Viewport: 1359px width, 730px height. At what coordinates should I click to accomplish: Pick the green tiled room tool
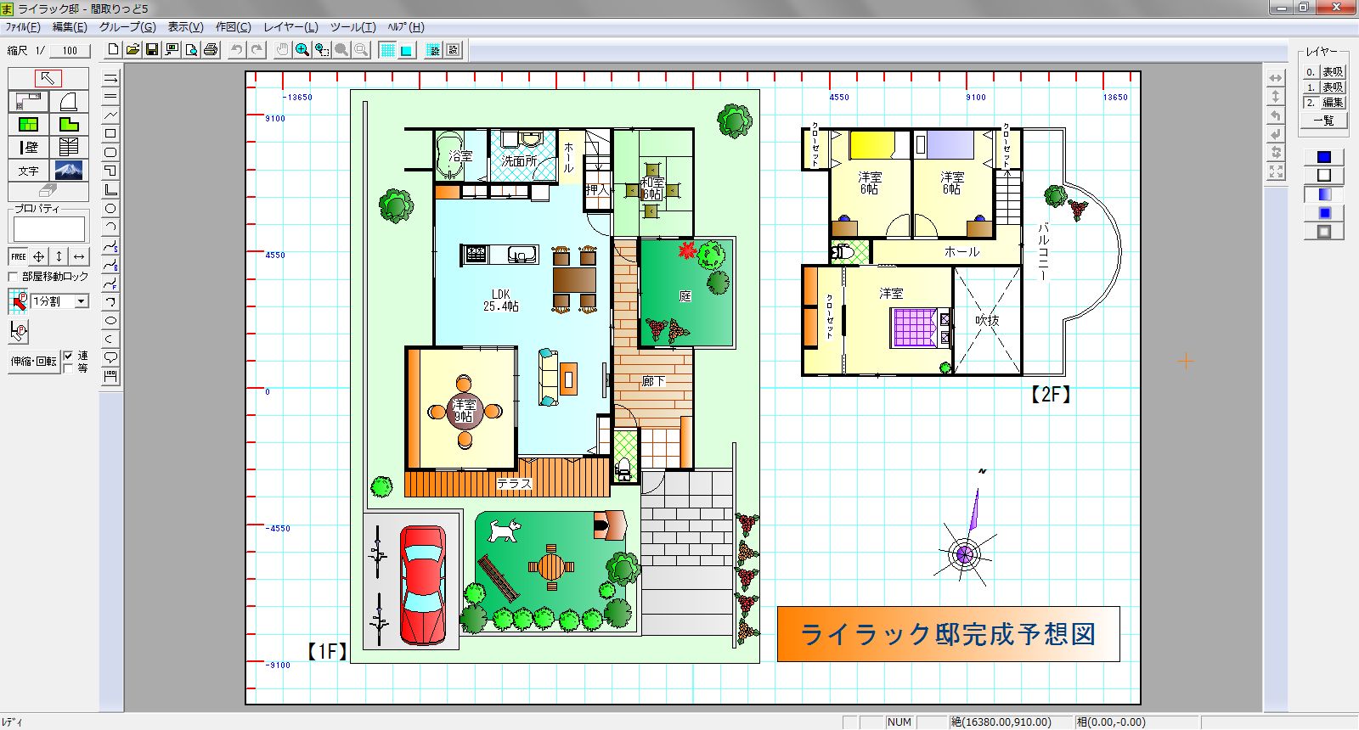click(x=28, y=124)
